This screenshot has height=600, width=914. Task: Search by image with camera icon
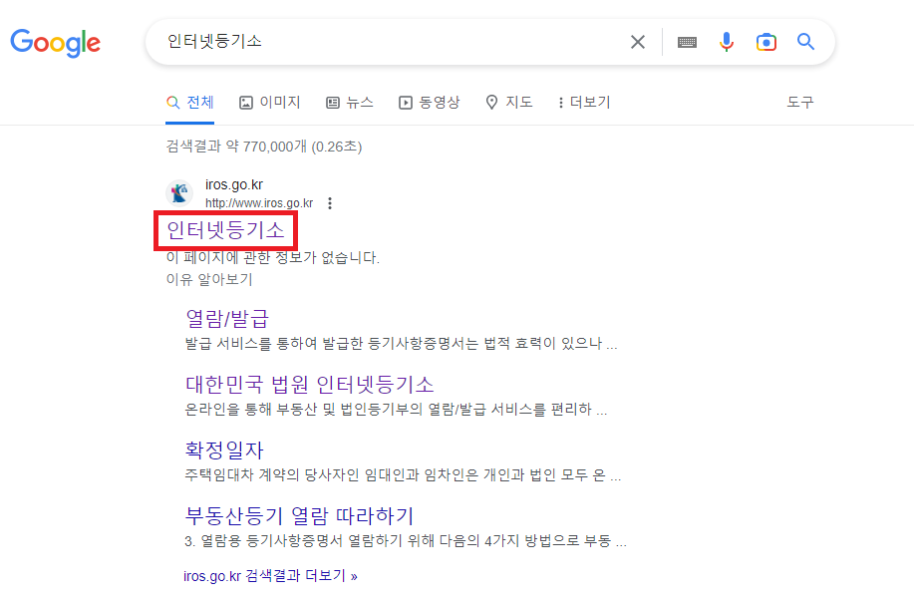[765, 42]
